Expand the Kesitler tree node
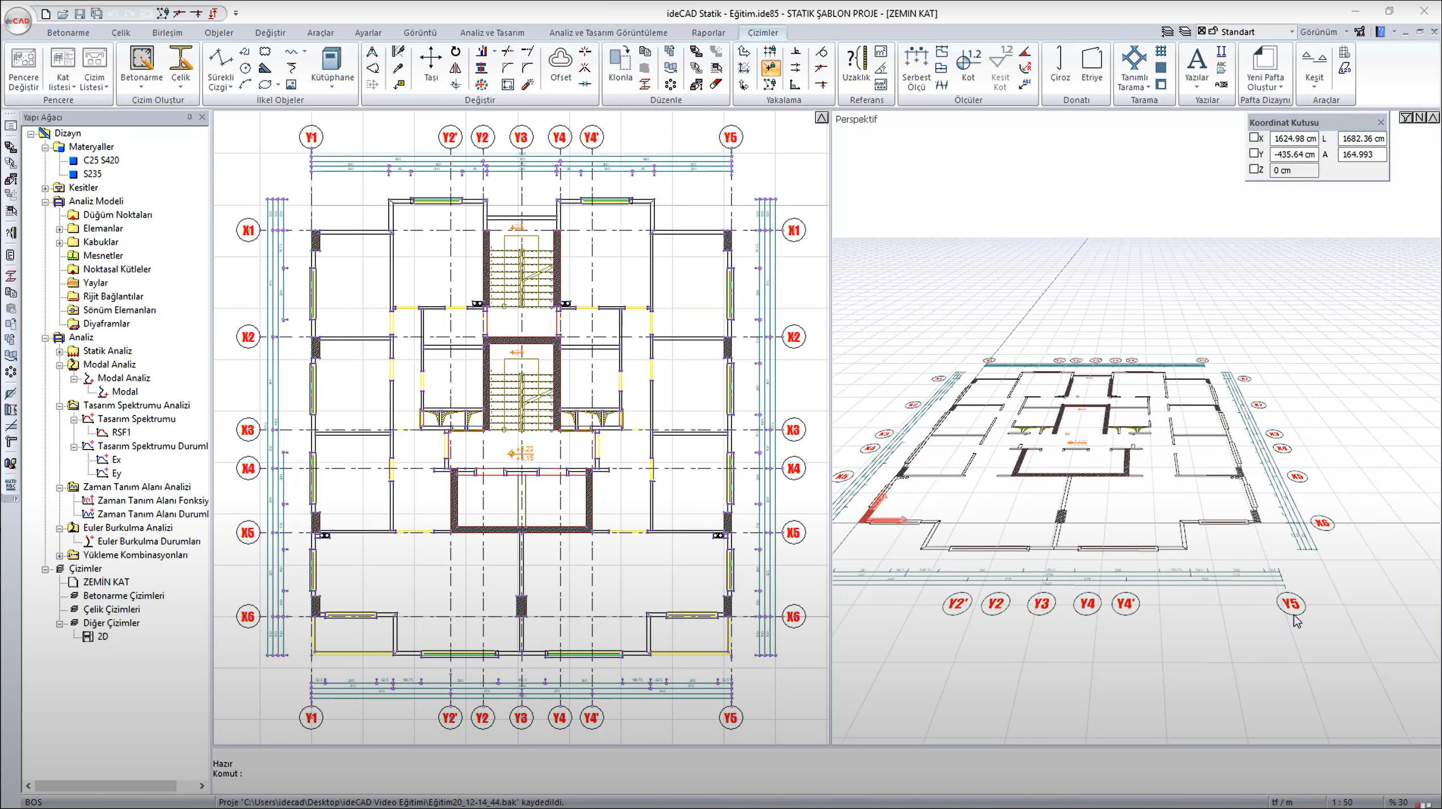Image resolution: width=1442 pixels, height=809 pixels. pos(45,188)
